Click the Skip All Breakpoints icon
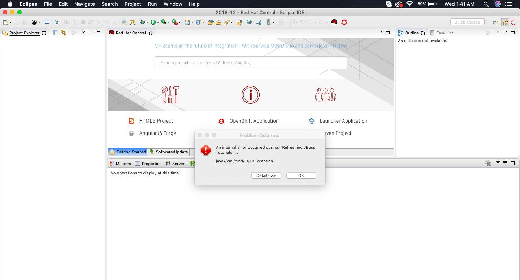Screen dimensions: 520x280 57,22
